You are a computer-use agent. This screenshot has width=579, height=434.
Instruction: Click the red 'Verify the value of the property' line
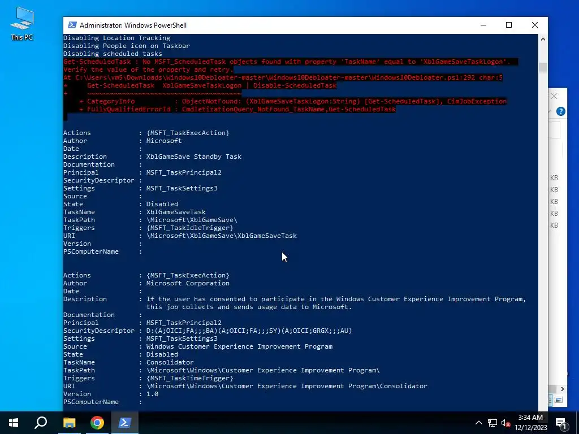pos(149,70)
